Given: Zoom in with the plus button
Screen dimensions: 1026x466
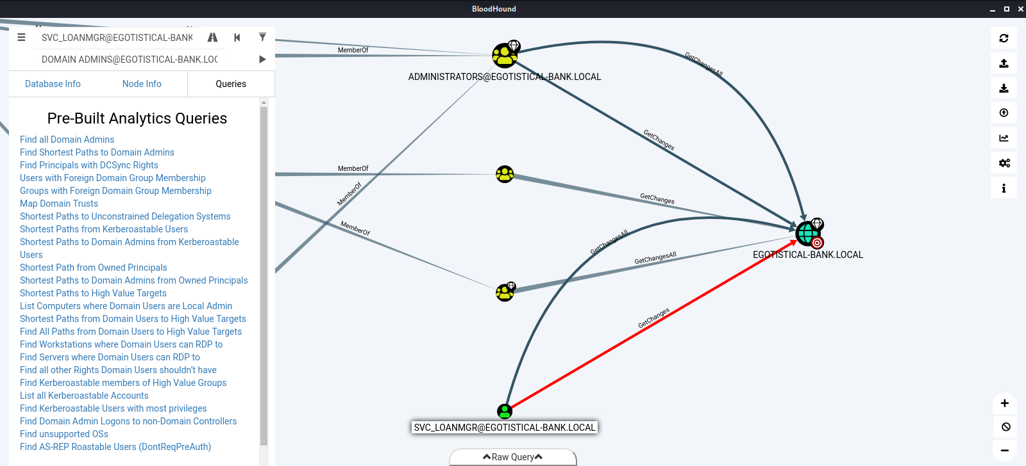Looking at the screenshot, I should coord(1005,403).
